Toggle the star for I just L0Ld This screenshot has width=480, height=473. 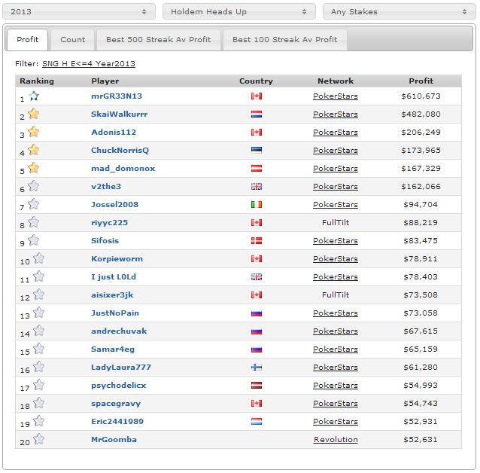coord(39,276)
